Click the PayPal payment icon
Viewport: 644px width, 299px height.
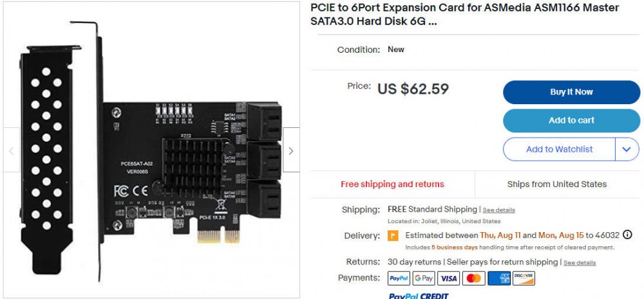click(399, 278)
